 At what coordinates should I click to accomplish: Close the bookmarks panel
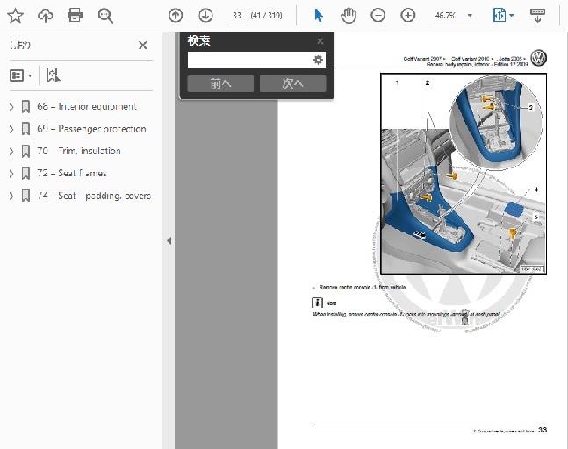tap(143, 46)
